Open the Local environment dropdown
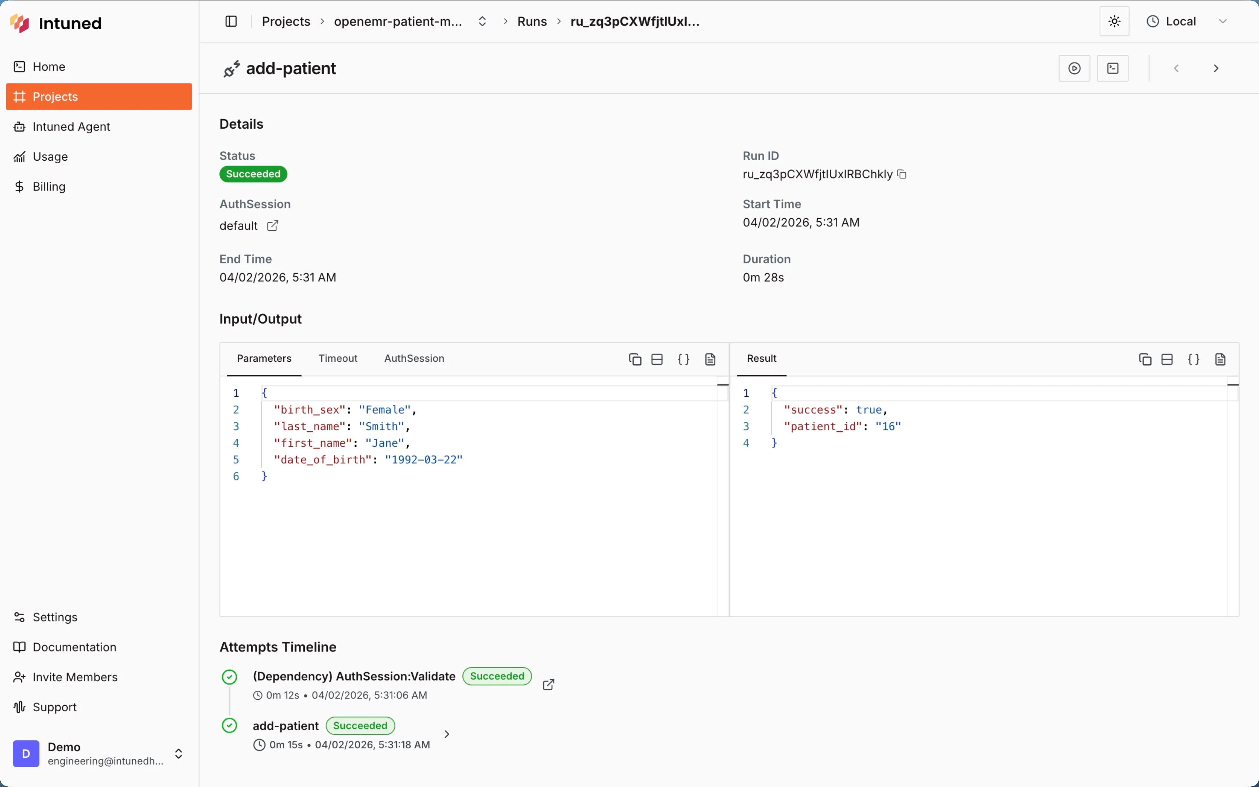This screenshot has height=787, width=1259. pyautogui.click(x=1223, y=21)
